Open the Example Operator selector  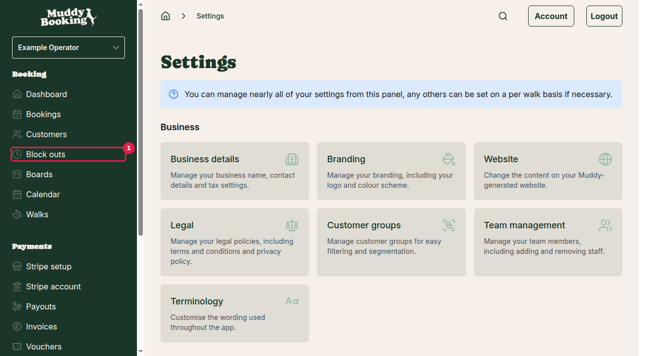click(68, 47)
